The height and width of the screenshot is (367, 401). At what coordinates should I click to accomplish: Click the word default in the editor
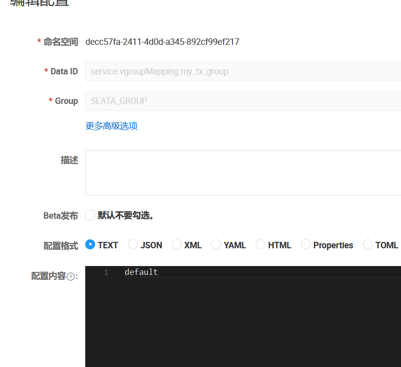[141, 271]
